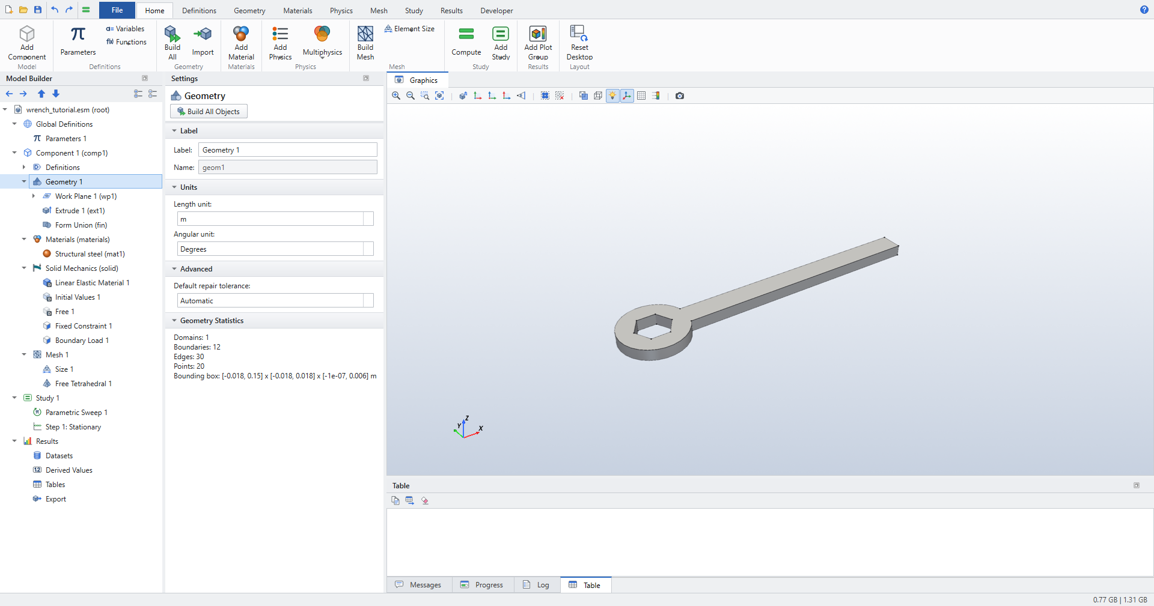Take a snapshot with the camera icon
The height and width of the screenshot is (606, 1154).
point(680,96)
